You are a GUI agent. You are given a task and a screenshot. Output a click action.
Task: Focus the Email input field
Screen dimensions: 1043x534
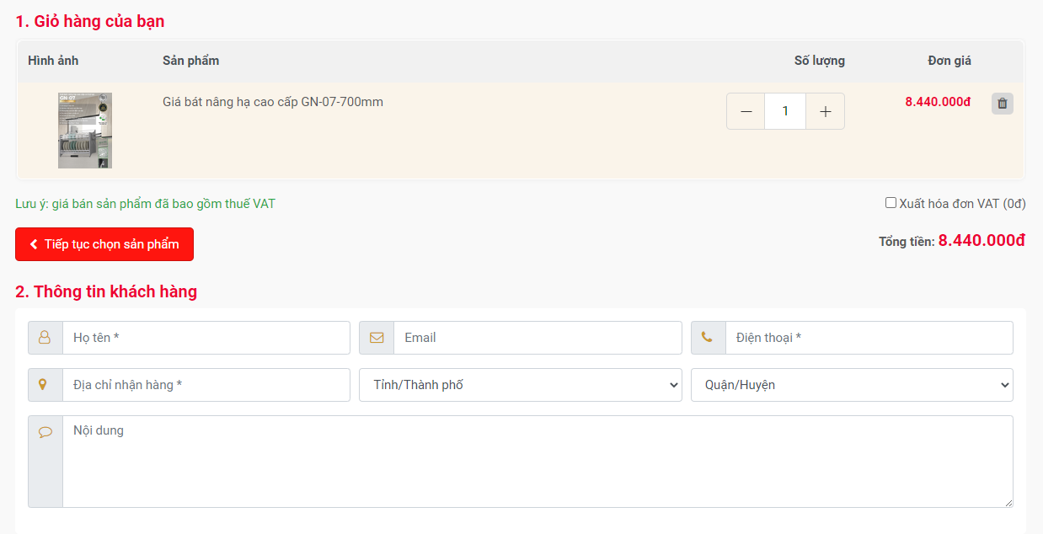(x=538, y=338)
